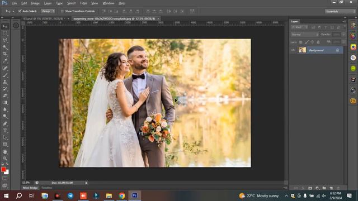Open the File menu
358x201 pixels.
(x=15, y=3)
